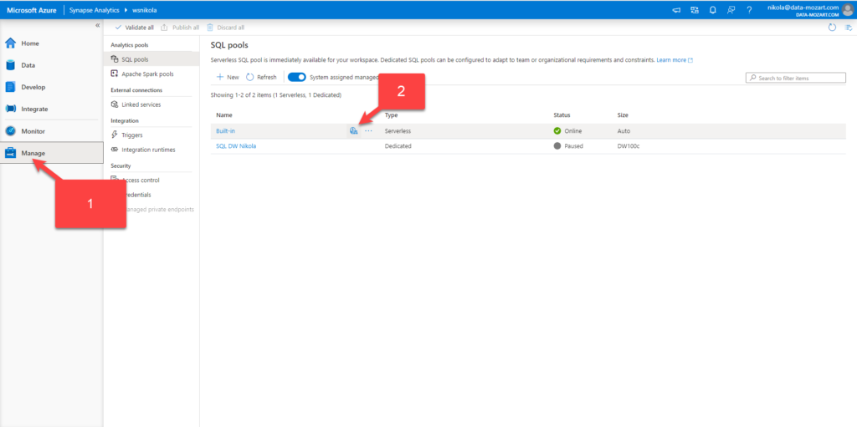Click the Auto size cell
This screenshot has height=427, width=857.
pos(624,131)
